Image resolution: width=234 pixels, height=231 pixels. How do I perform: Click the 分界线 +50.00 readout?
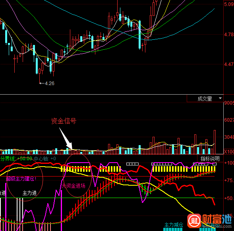click(x=16, y=159)
